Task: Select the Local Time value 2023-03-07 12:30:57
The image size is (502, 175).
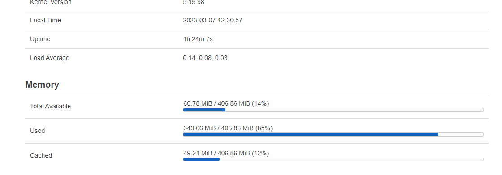Action: pos(212,21)
